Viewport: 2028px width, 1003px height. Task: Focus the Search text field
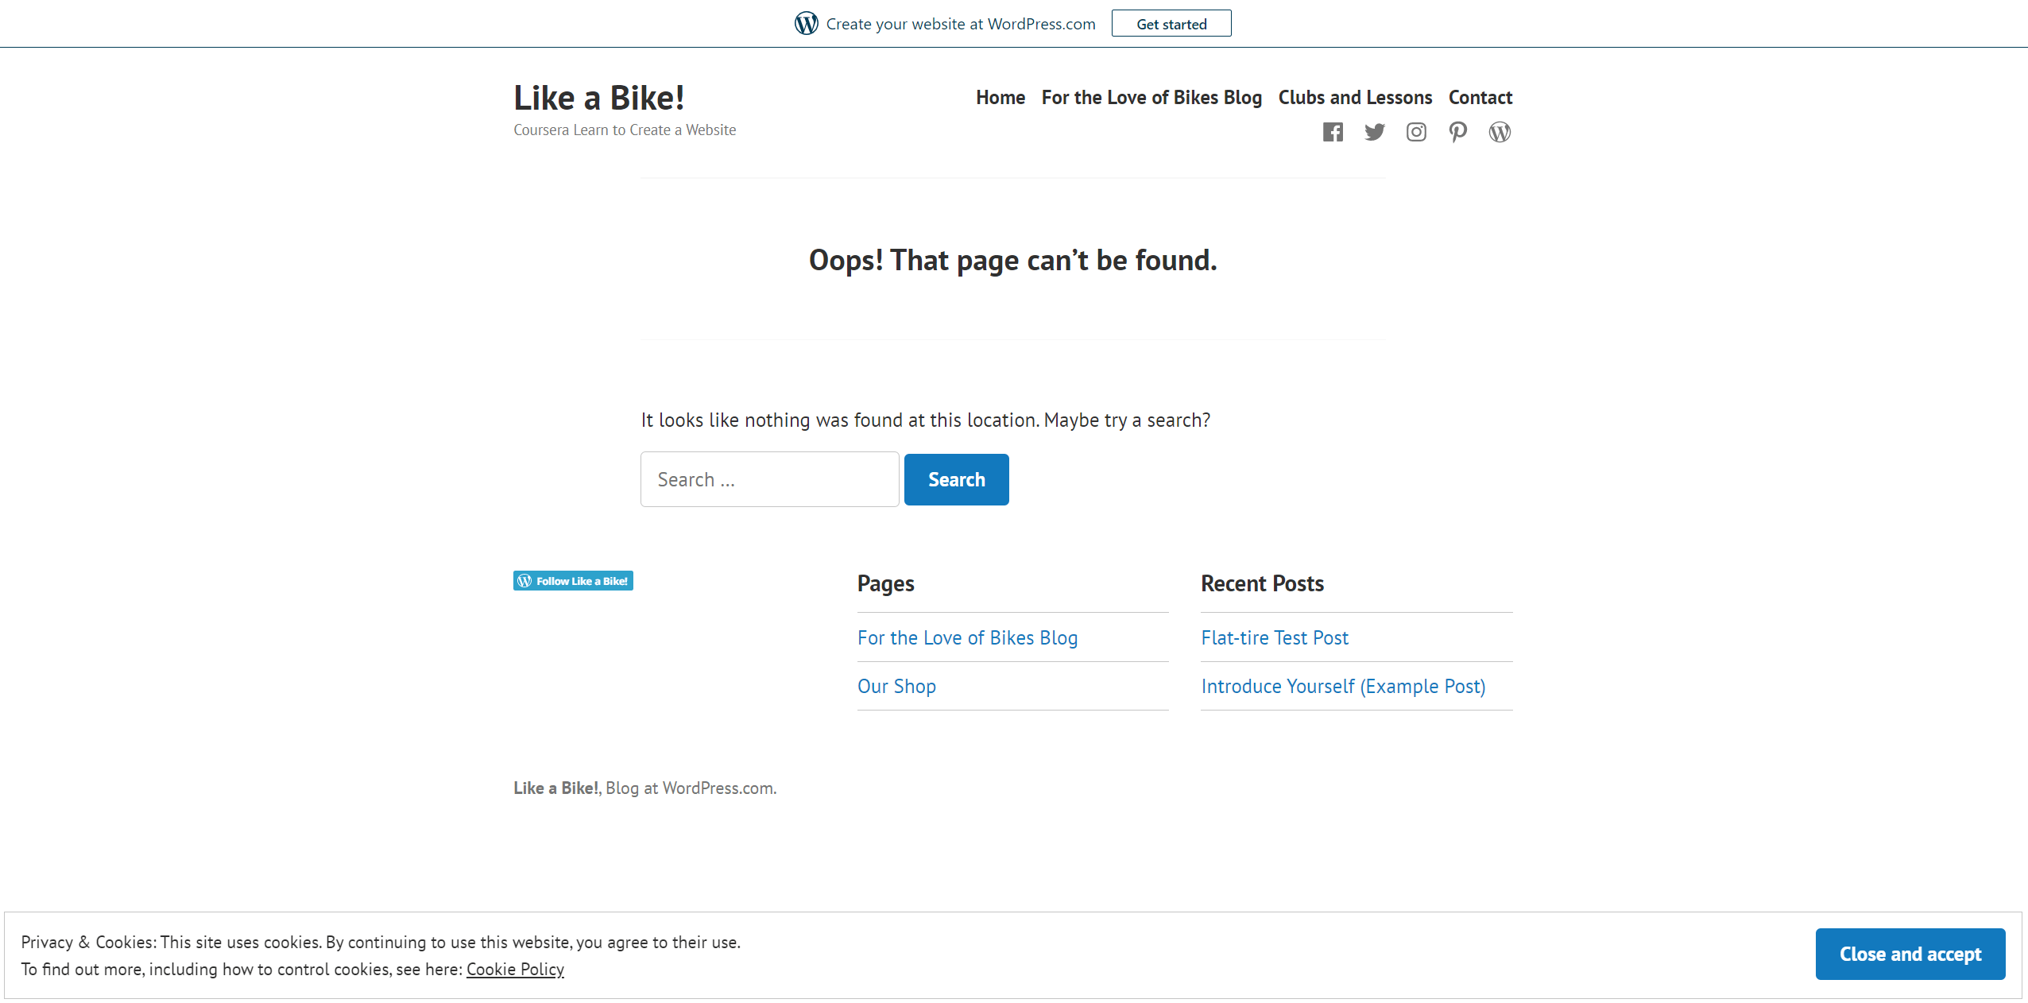tap(769, 479)
